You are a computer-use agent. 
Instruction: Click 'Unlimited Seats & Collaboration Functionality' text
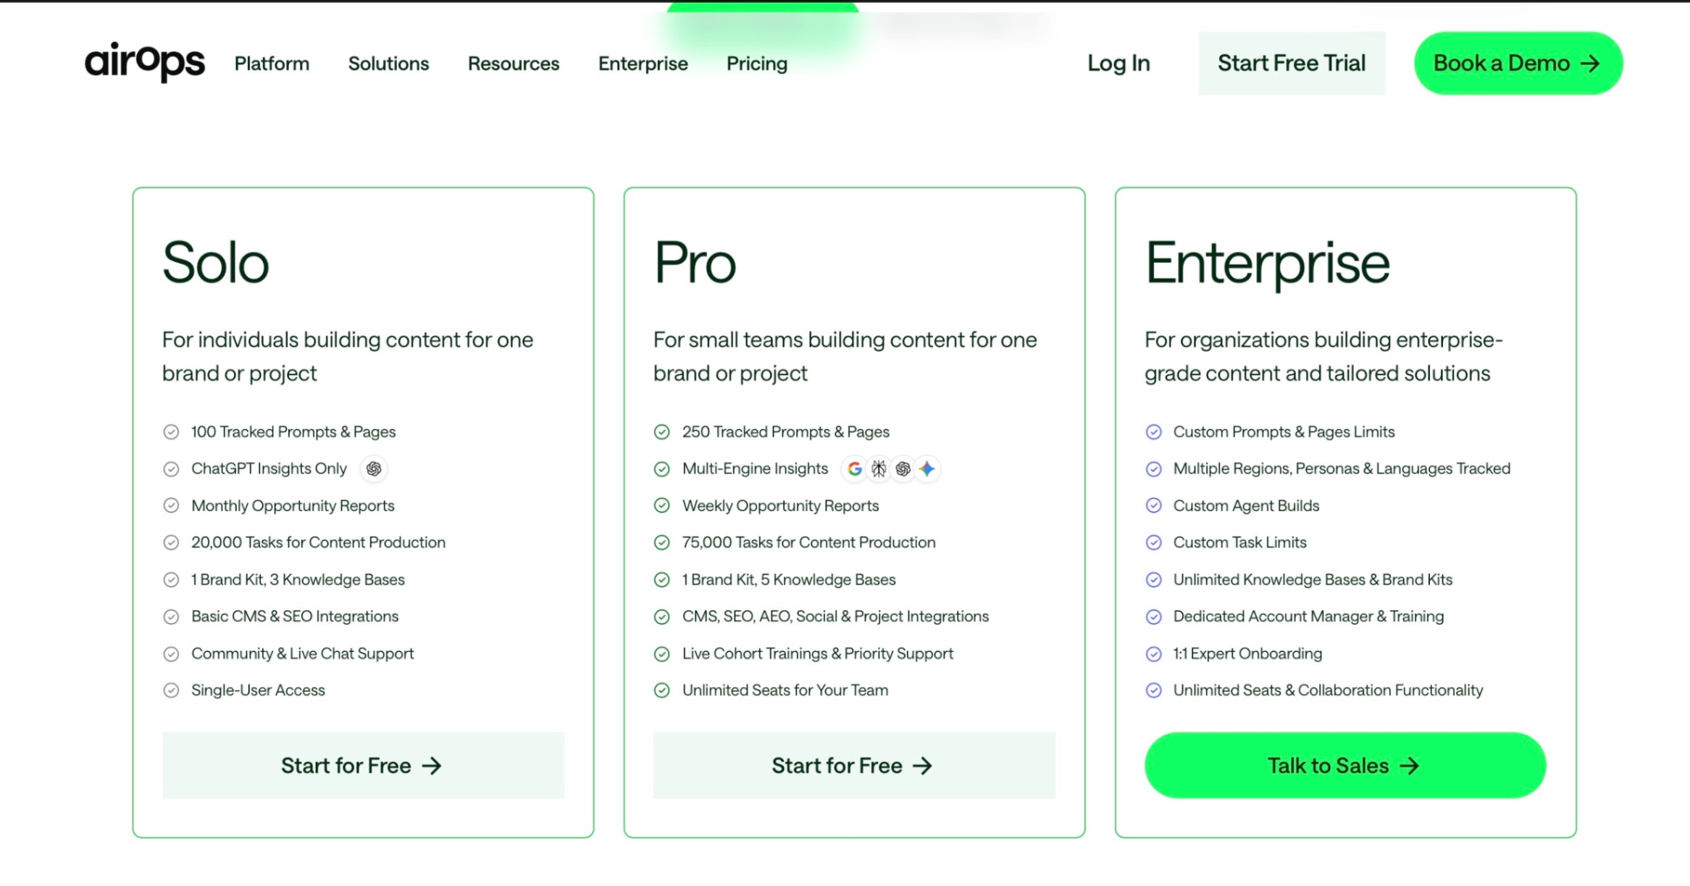1328,691
